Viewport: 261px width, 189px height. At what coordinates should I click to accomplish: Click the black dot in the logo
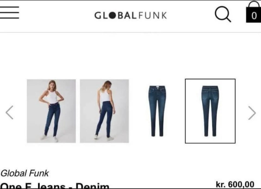click(112, 15)
